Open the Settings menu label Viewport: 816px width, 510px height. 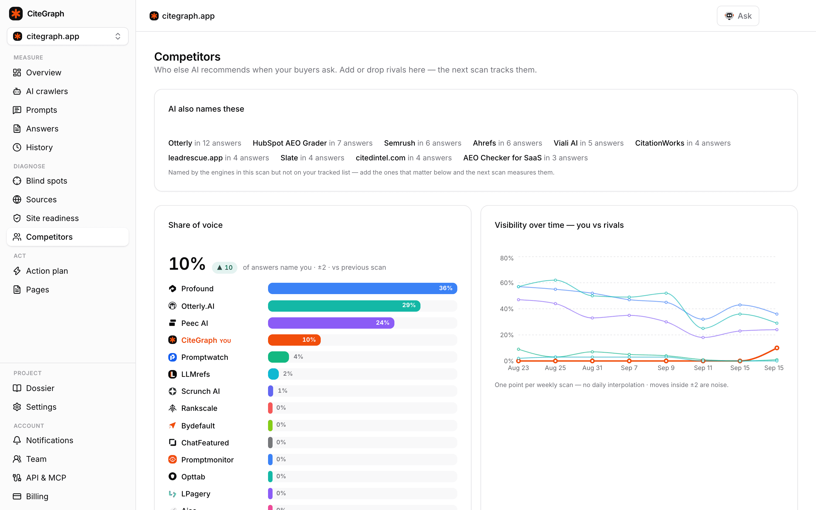point(41,407)
